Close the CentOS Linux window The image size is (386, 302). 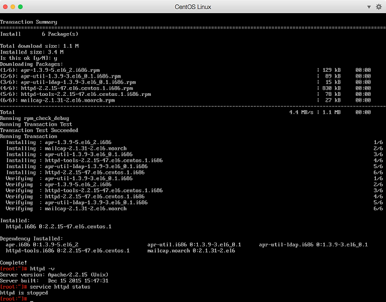click(5, 6)
